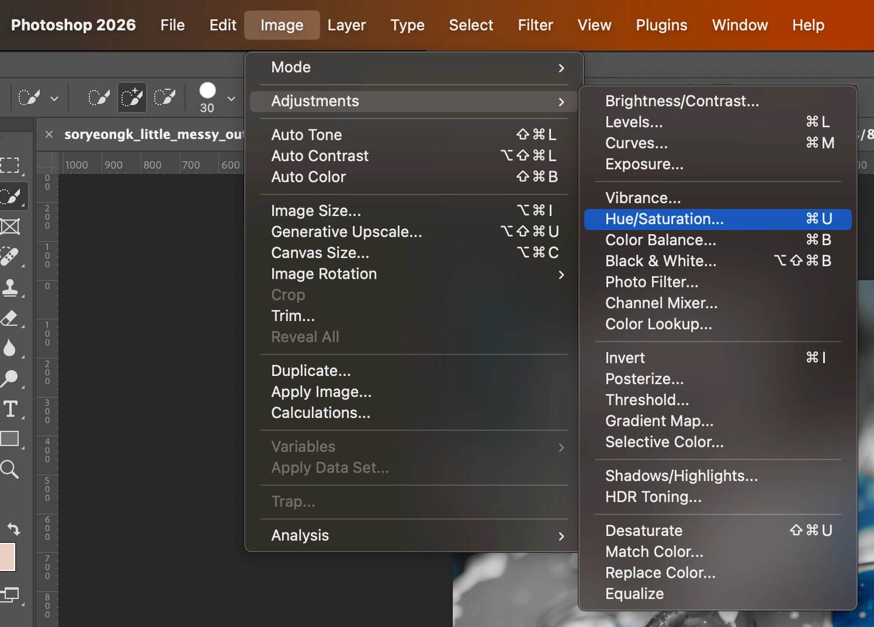Image resolution: width=874 pixels, height=627 pixels.
Task: Select the Dodge tool
Action: coord(10,379)
